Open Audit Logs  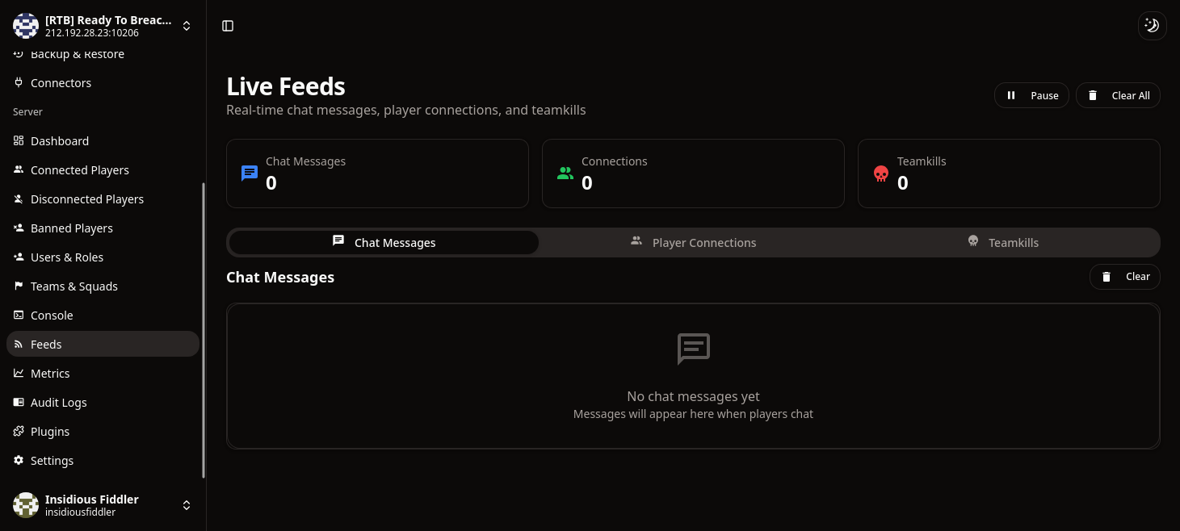[x=58, y=402]
